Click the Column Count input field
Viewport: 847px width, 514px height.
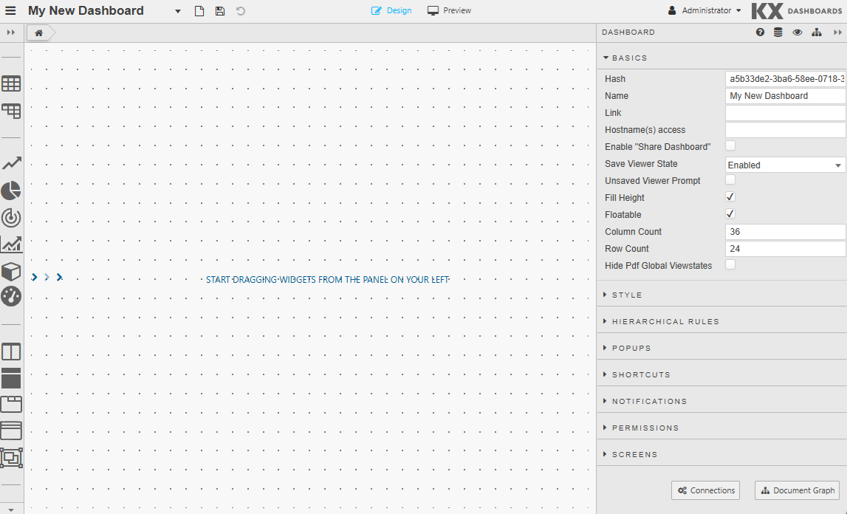(x=785, y=232)
